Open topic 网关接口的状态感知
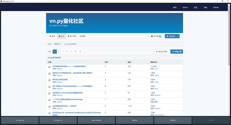This screenshot has height=125, width=231. tap(60, 80)
